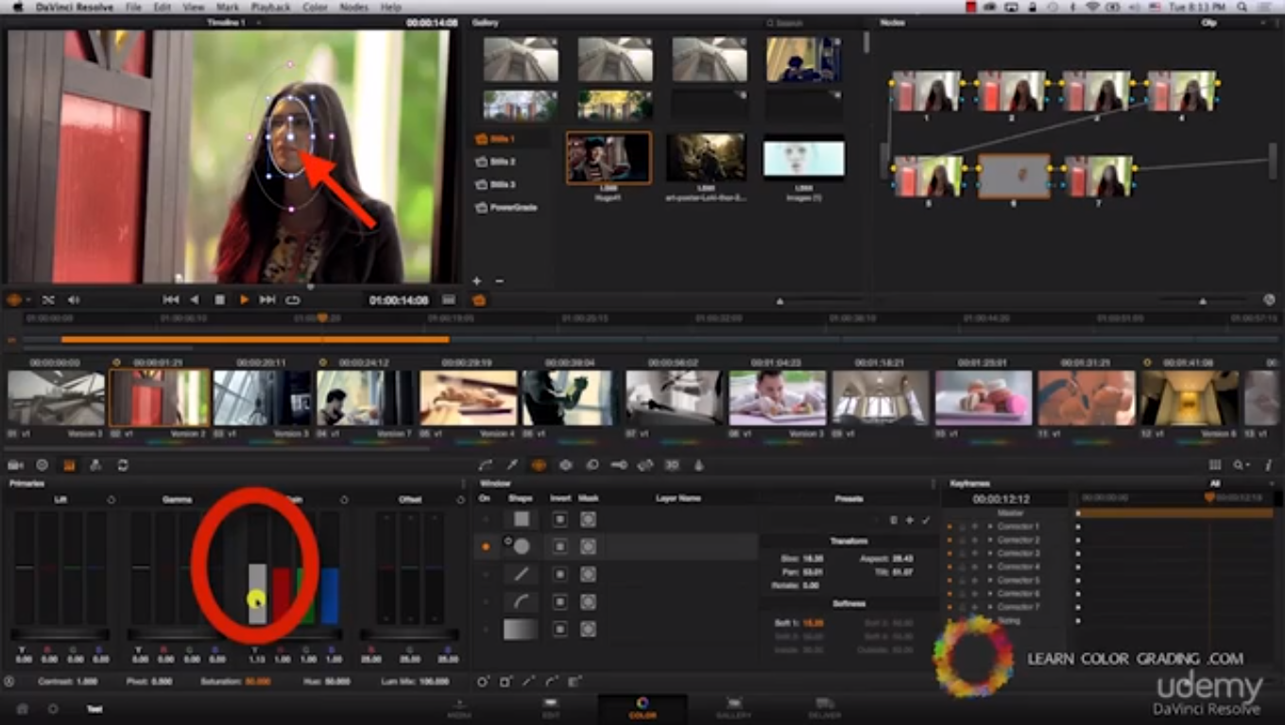
Task: Click the mute audio speaker icon
Action: click(x=74, y=300)
